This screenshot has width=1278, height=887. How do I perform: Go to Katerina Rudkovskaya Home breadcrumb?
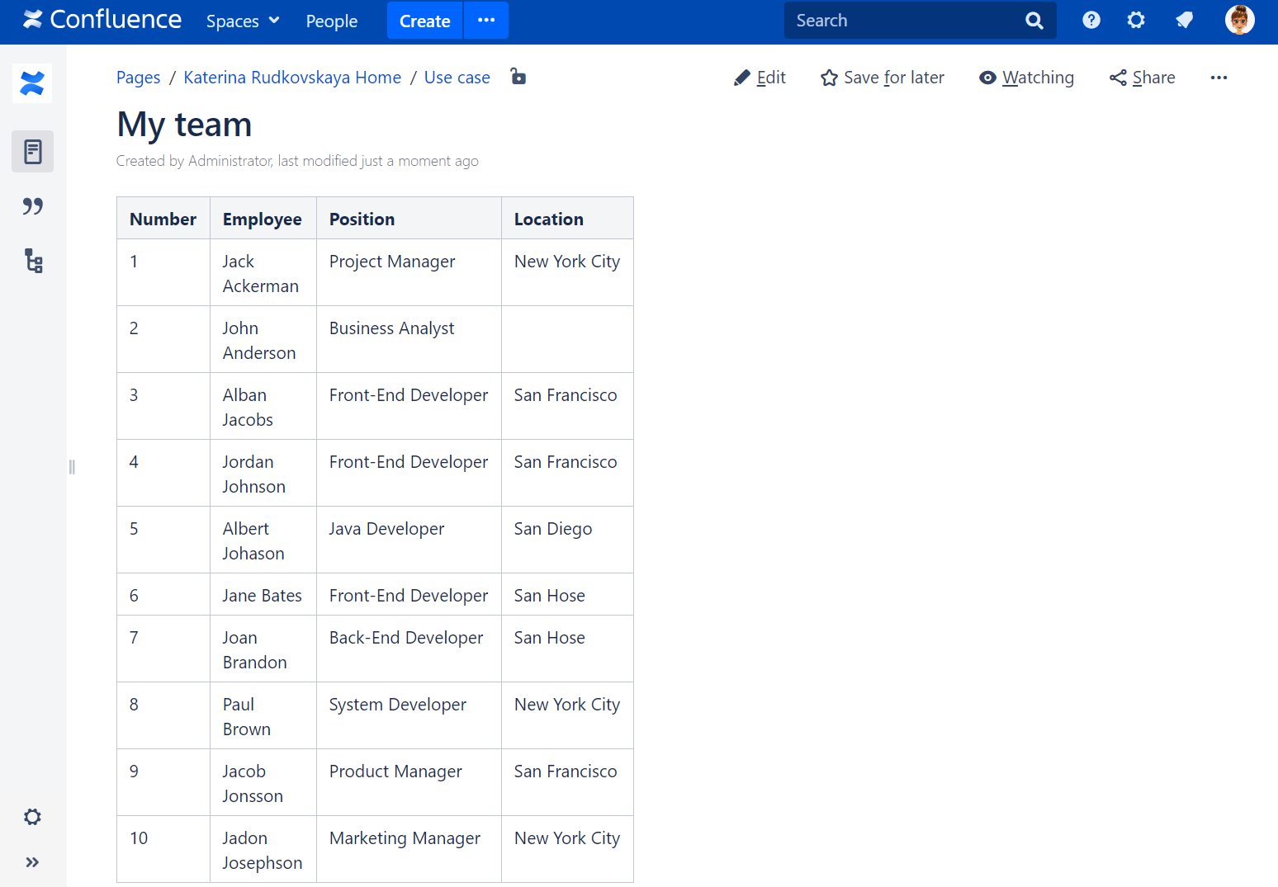click(x=292, y=78)
